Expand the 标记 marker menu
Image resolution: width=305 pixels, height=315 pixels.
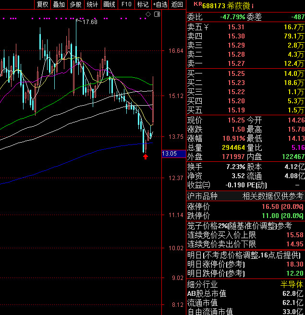click(143, 4)
